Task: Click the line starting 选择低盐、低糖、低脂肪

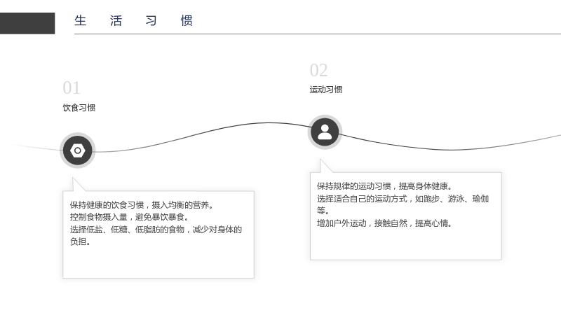Action: 156,230
